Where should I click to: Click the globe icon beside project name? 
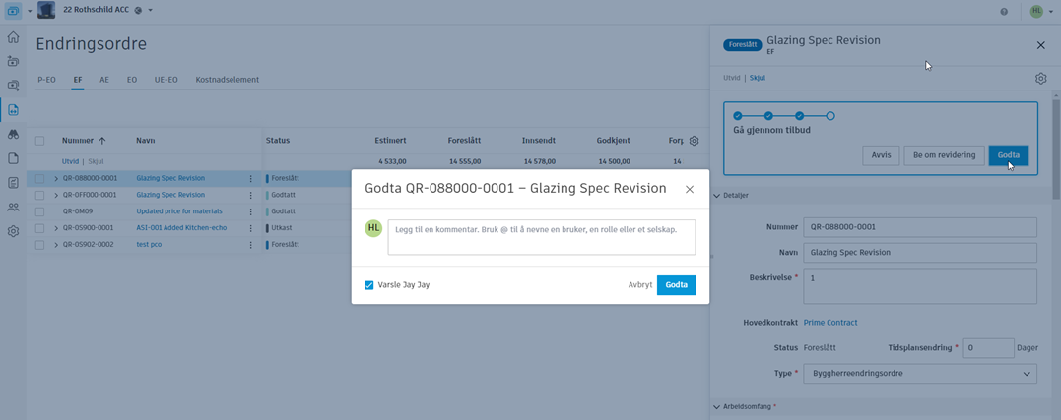[x=138, y=10]
